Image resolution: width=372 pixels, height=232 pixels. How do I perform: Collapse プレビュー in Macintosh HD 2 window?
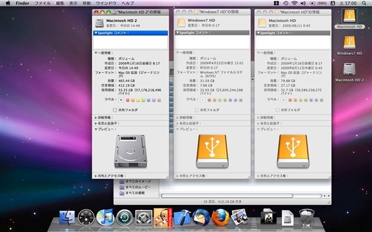(x=96, y=129)
